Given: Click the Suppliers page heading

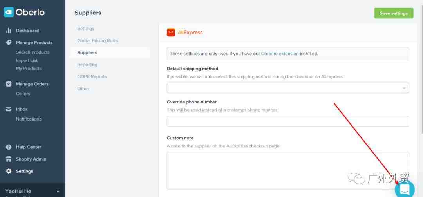Looking at the screenshot, I should (x=88, y=13).
